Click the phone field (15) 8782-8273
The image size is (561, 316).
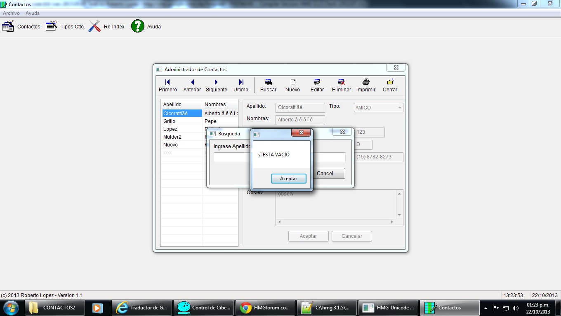coord(379,157)
